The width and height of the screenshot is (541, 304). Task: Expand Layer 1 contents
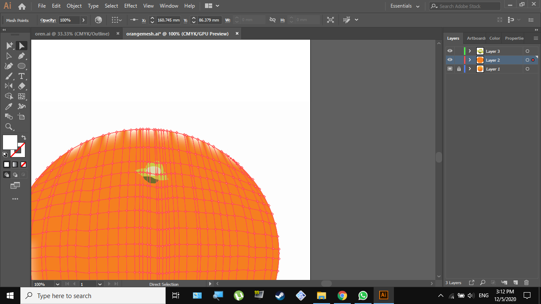pyautogui.click(x=470, y=69)
